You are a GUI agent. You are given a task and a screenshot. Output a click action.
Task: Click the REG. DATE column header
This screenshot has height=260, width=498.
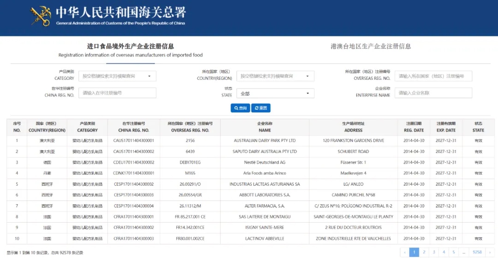click(x=414, y=127)
